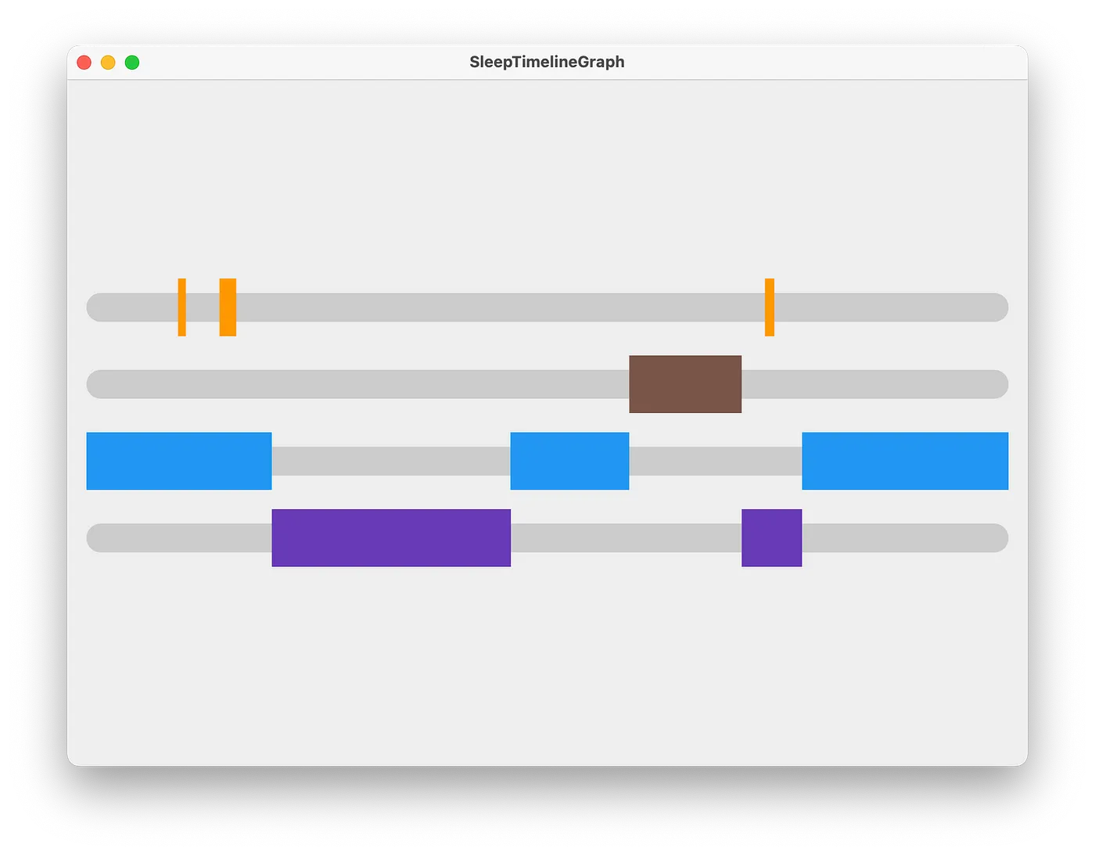The width and height of the screenshot is (1095, 855).
Task: Click the SleepTimelineGraph window title
Action: pyautogui.click(x=547, y=62)
